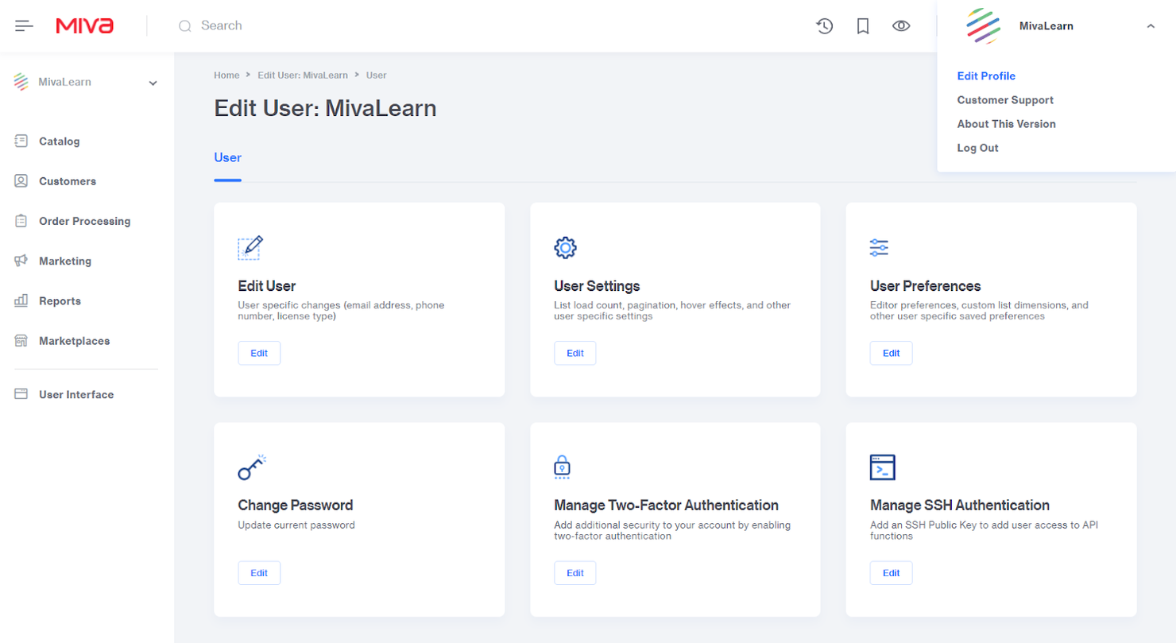Open the Marketing menu label
This screenshot has width=1176, height=643.
[65, 261]
